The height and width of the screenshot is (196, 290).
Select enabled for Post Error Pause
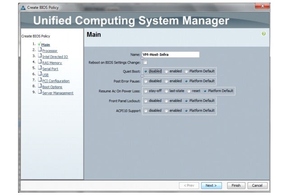click(x=166, y=81)
